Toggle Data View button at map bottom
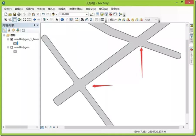The width and height of the screenshot is (196, 136). pyautogui.click(x=42, y=127)
